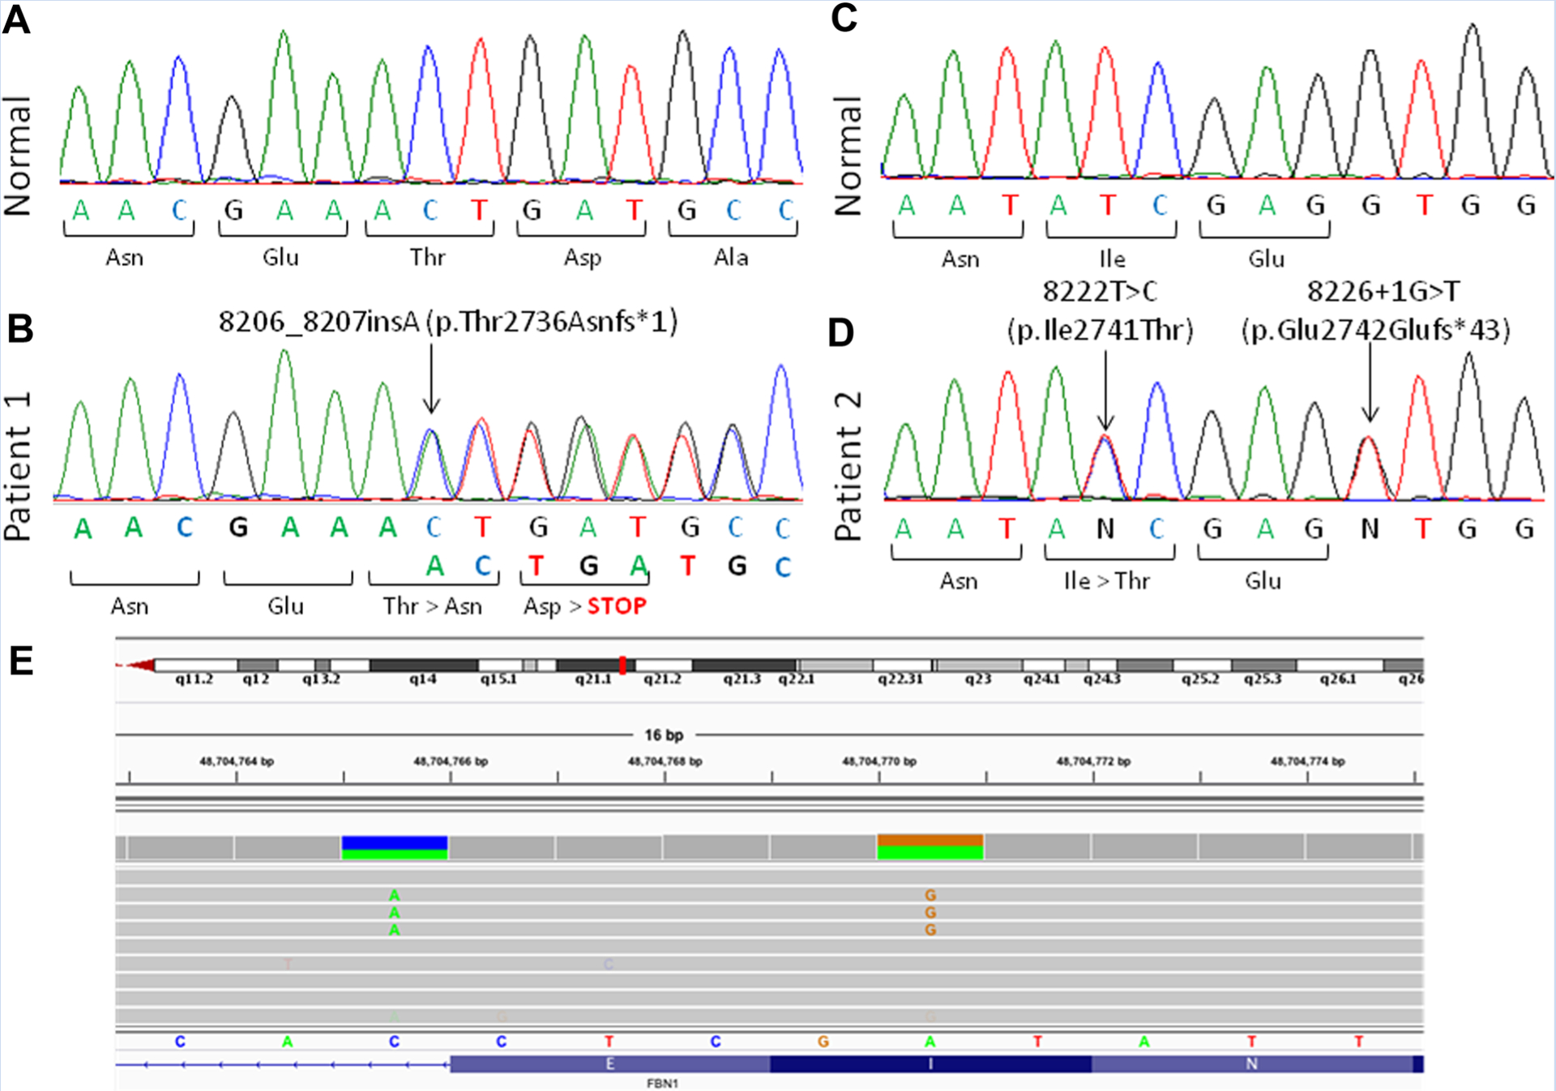Click the 48,704,766 bp ruler position
Screen dimensions: 1556x1091
point(451,761)
